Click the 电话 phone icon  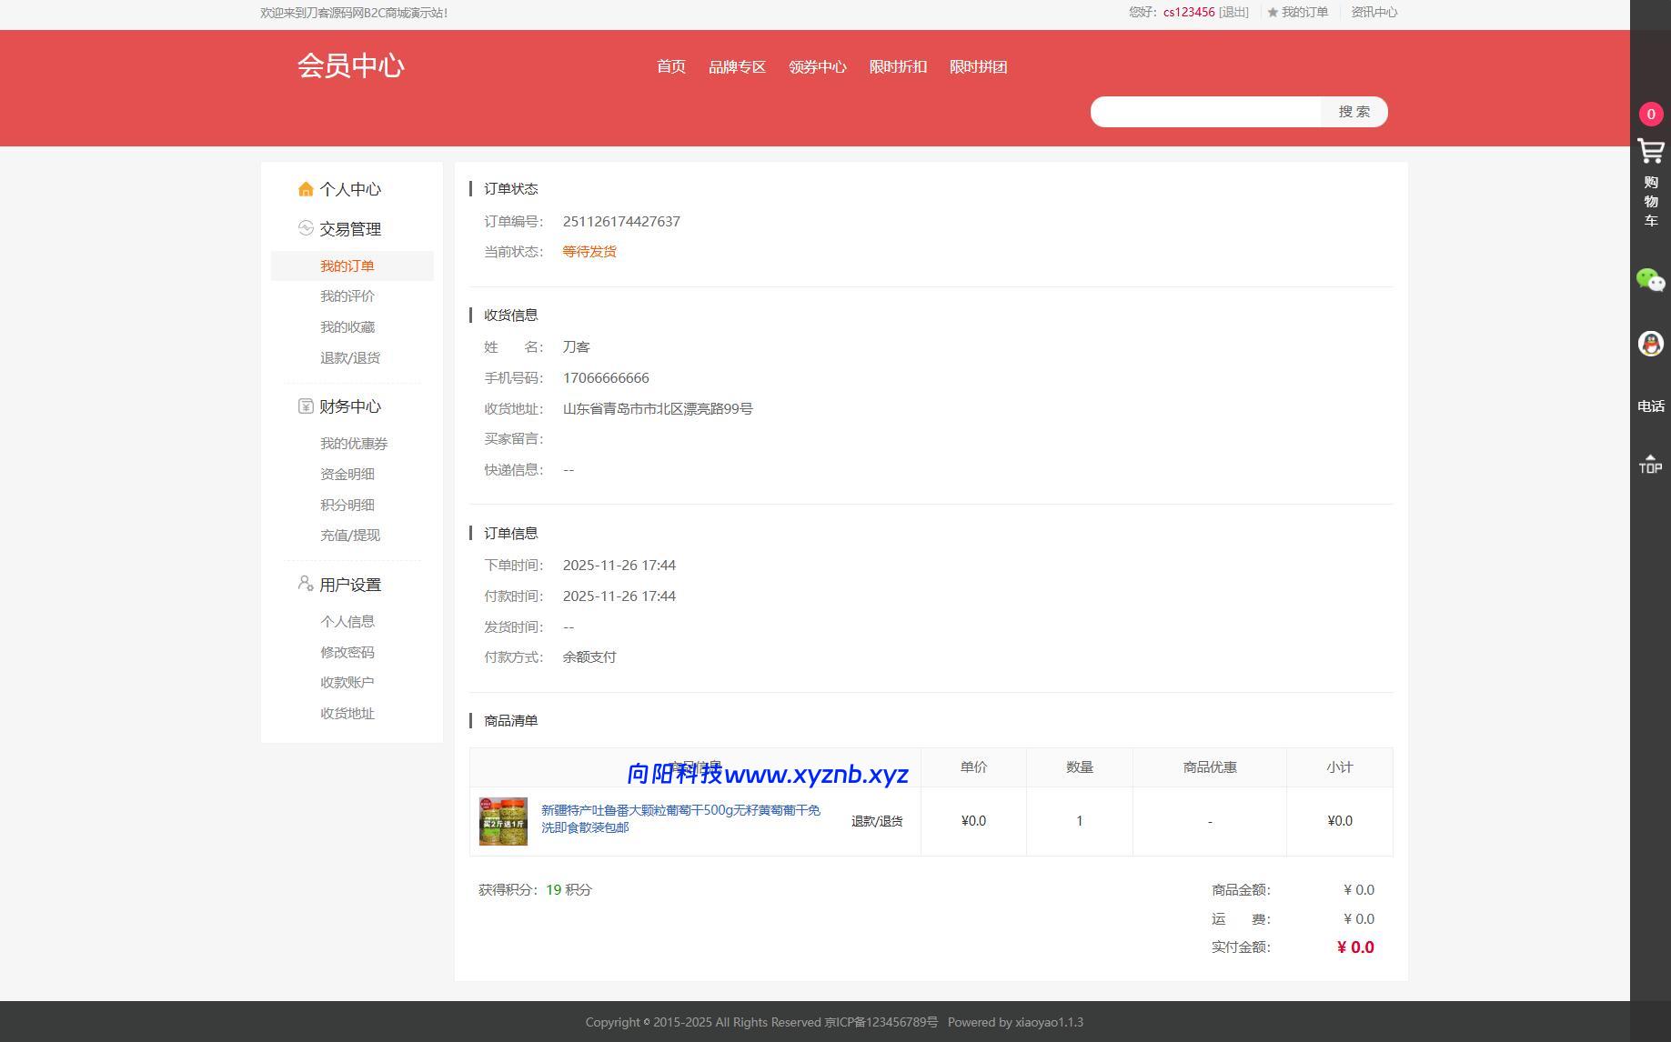coord(1649,406)
